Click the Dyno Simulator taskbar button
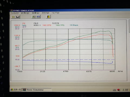 (37, 90)
